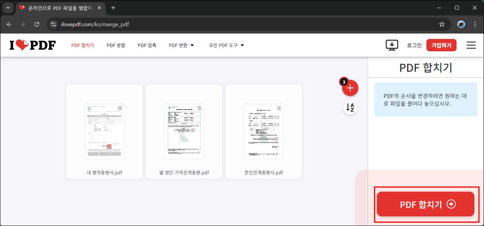Select the PDF 합치기 nav item
This screenshot has height=226, width=484.
tap(83, 45)
